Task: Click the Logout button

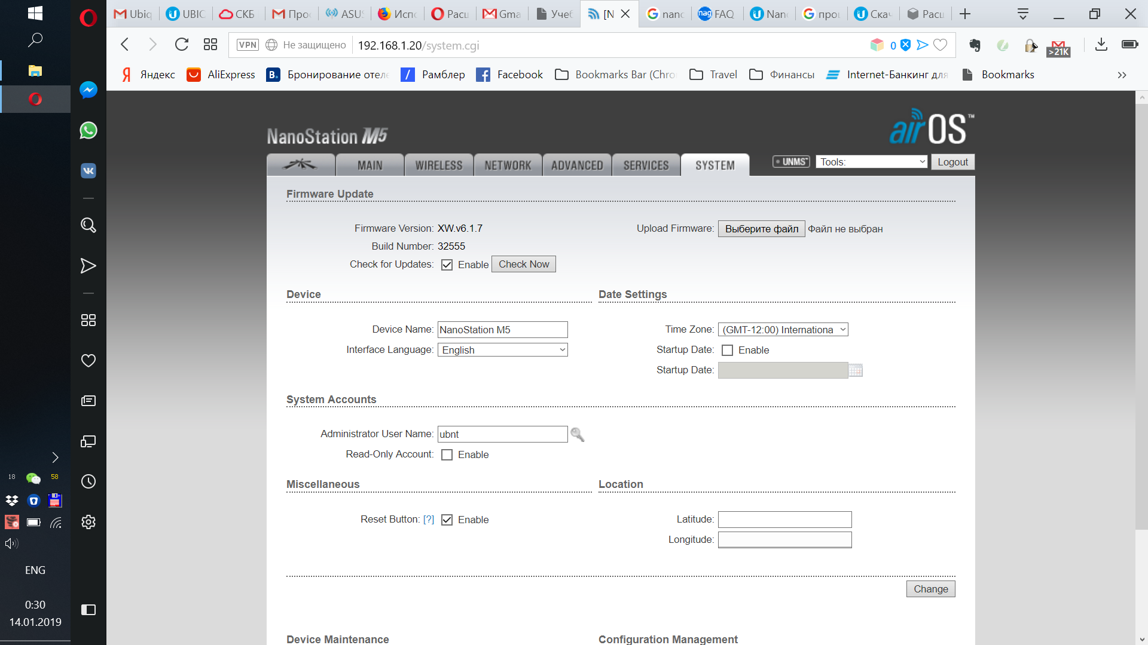Action: [952, 162]
